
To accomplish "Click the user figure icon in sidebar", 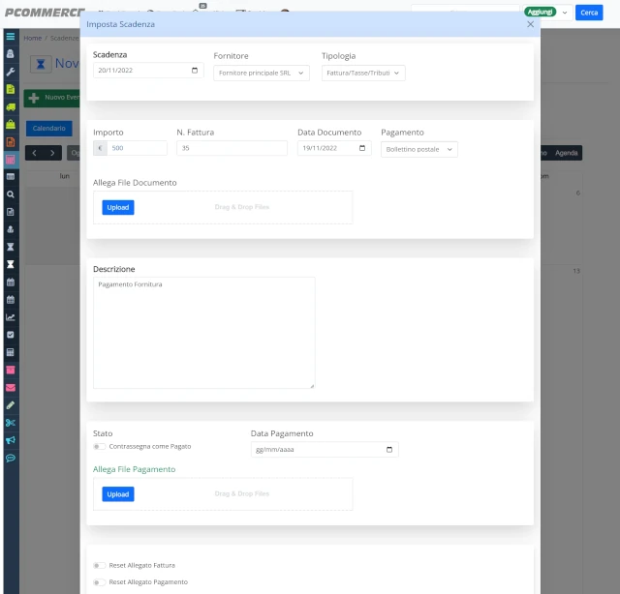I will click(11, 229).
